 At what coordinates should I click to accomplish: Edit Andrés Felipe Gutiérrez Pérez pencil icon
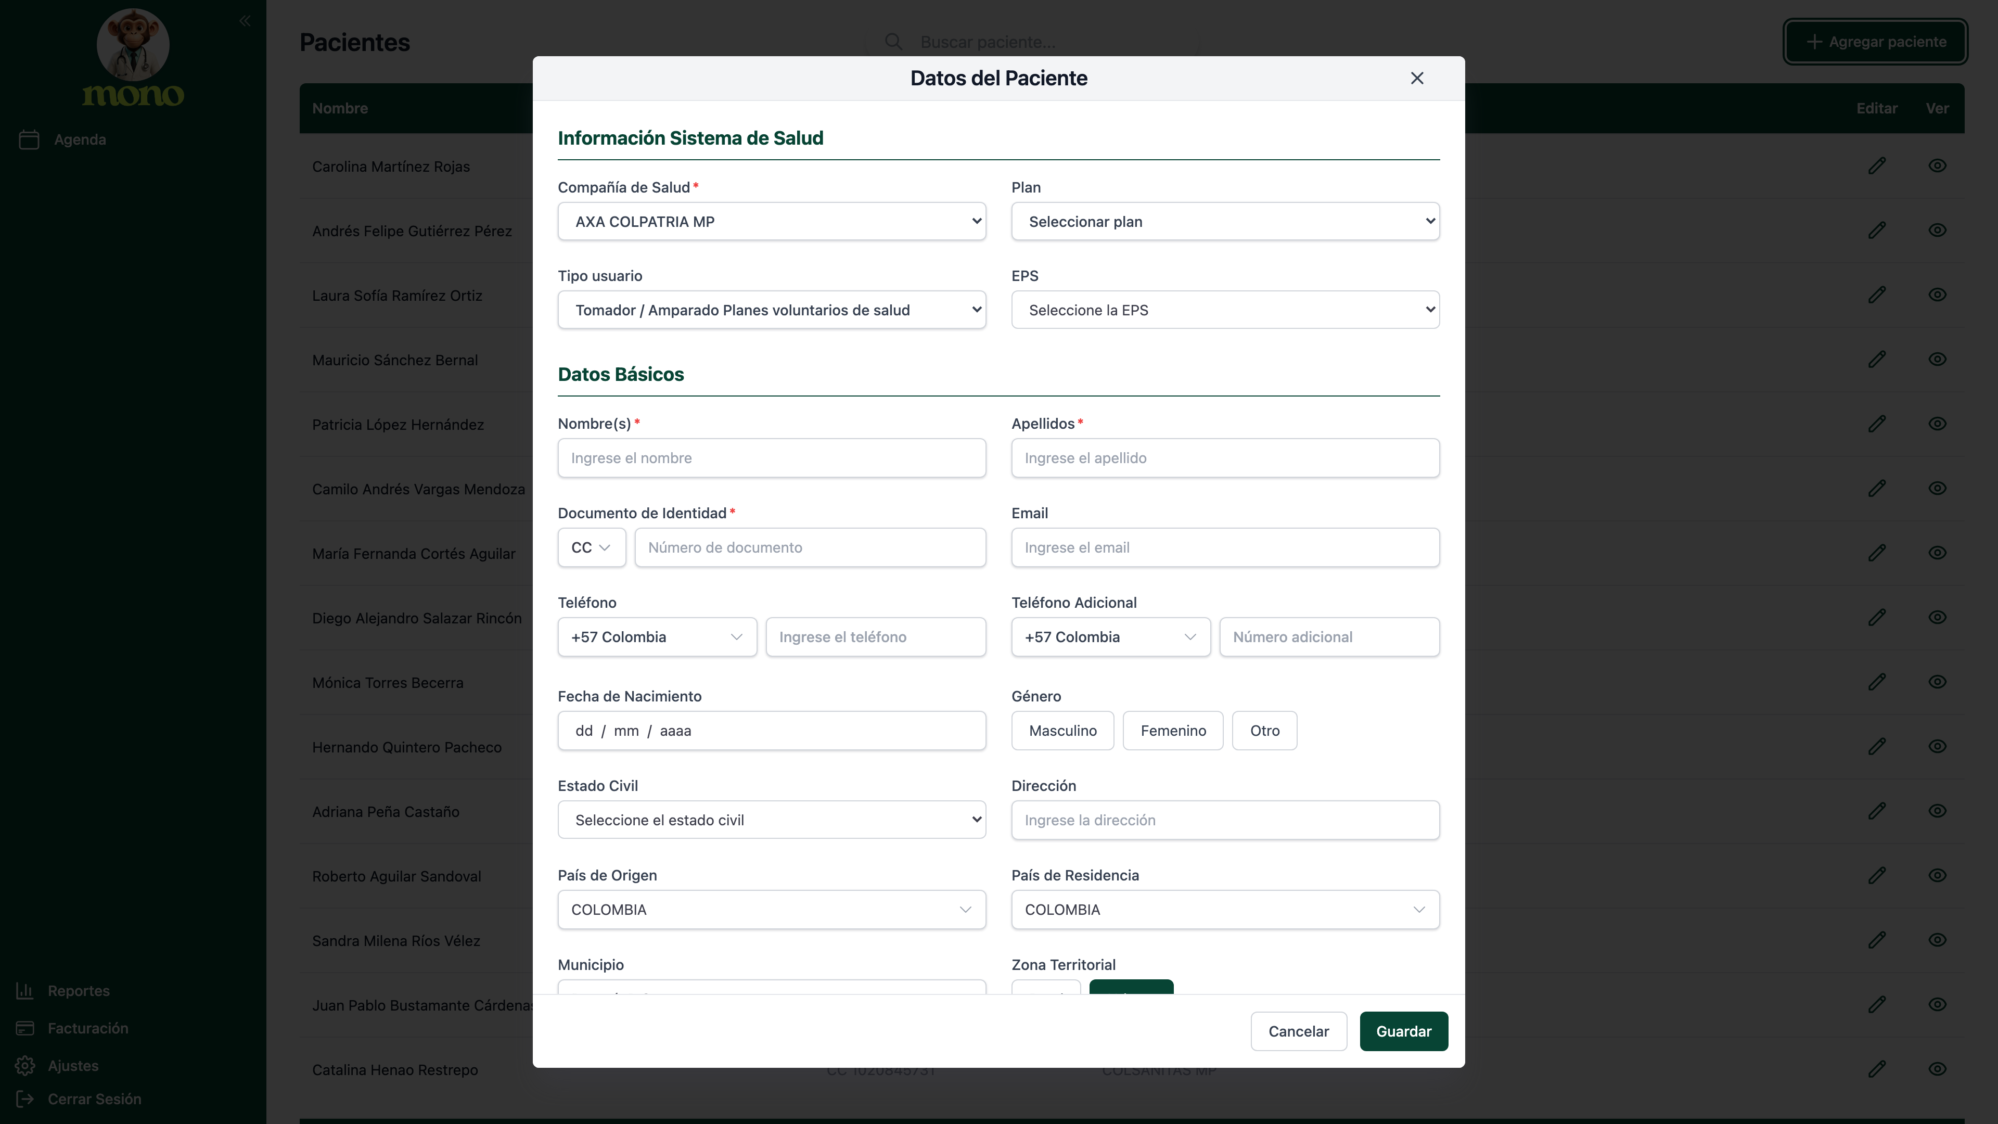pos(1876,231)
